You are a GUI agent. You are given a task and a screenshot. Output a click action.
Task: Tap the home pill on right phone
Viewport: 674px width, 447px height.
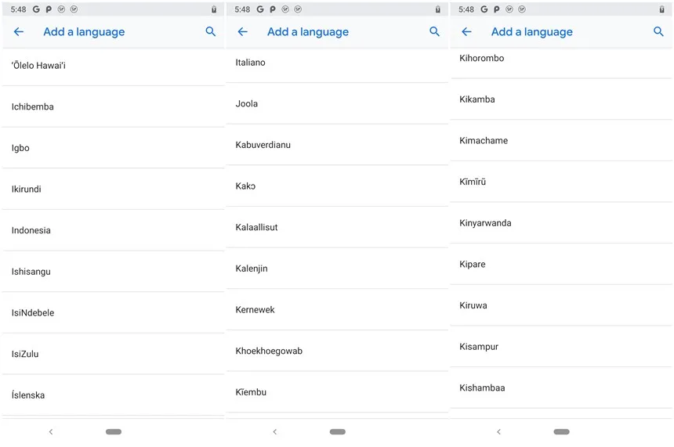561,431
